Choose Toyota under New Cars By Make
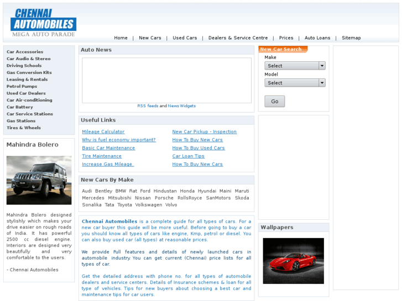 (124, 205)
